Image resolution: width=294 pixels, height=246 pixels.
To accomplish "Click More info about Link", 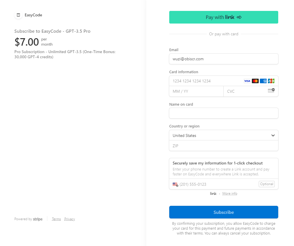I will [x=229, y=193].
